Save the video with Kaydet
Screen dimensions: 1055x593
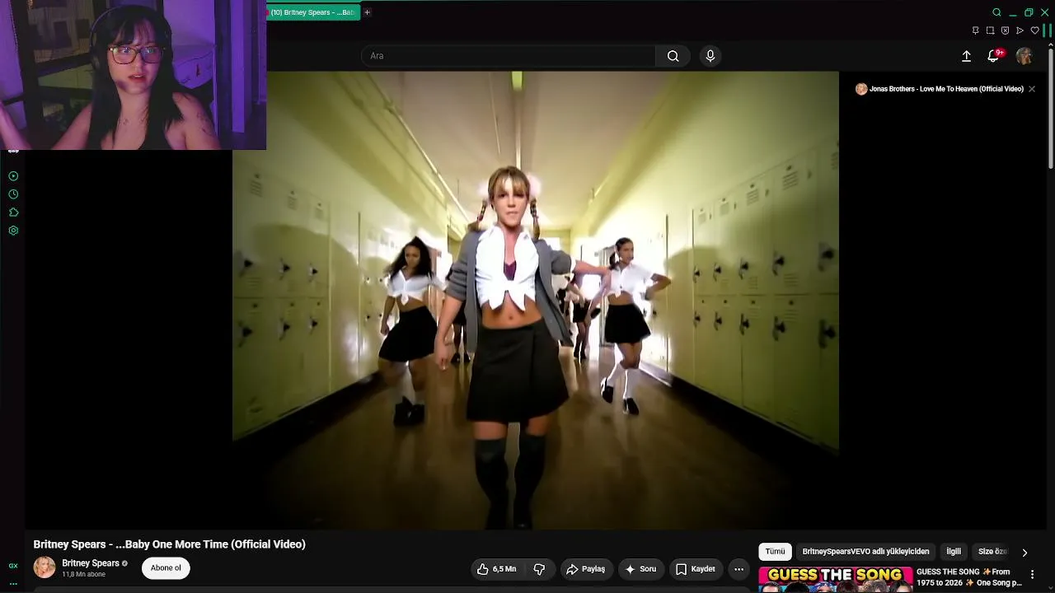(696, 569)
